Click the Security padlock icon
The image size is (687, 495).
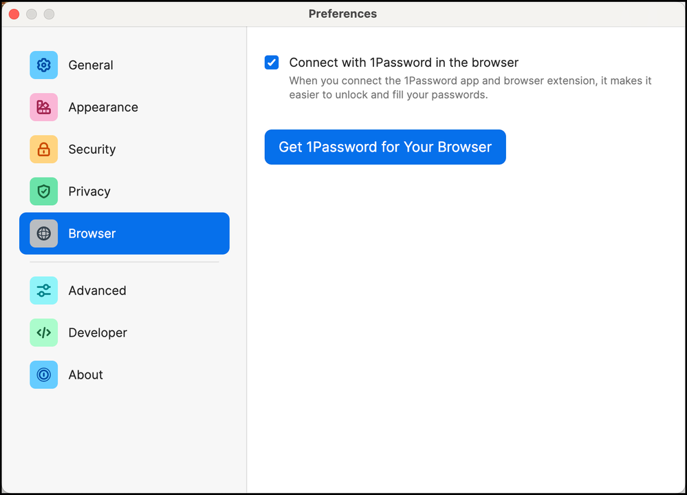click(x=43, y=149)
